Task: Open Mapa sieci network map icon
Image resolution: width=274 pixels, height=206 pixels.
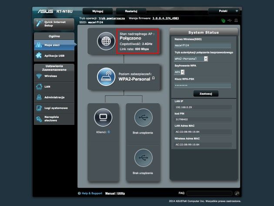Action: coord(39,45)
